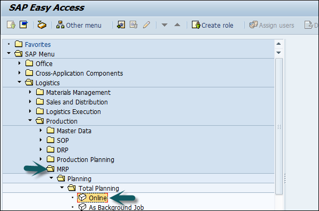Move favorite down with down arrow

[x=164, y=25]
